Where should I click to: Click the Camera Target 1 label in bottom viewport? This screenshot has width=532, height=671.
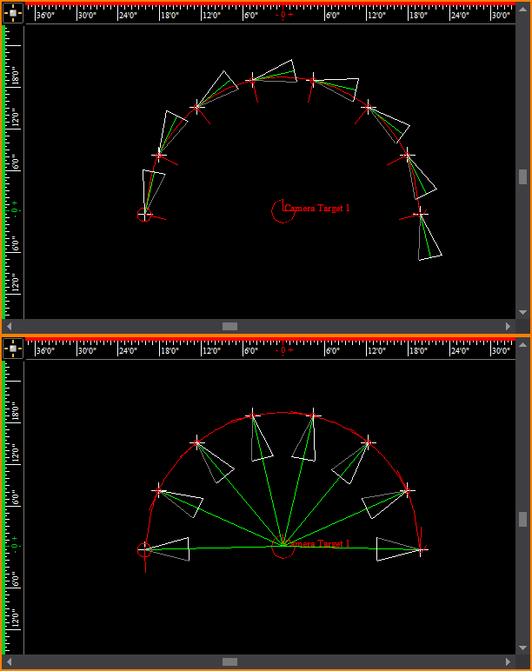pos(318,544)
